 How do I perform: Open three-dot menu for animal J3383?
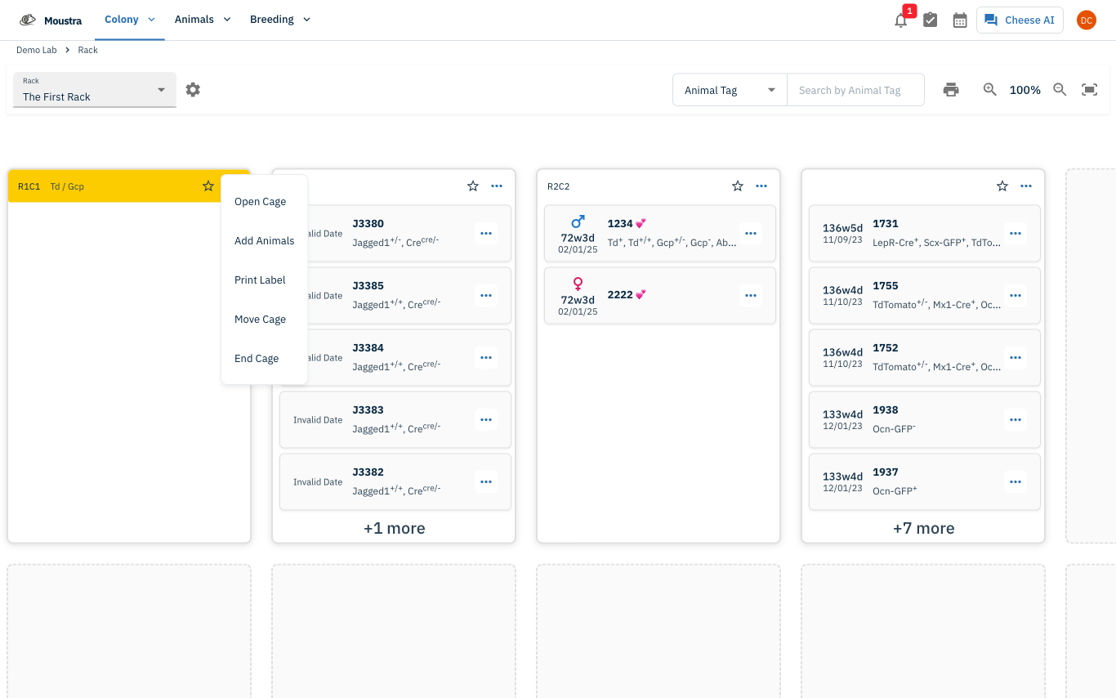[x=486, y=420]
